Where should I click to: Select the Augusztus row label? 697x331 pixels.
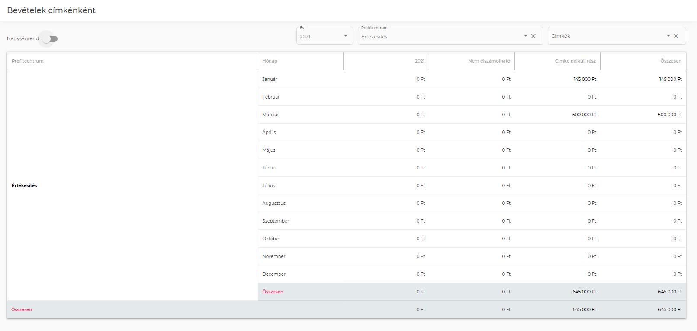point(274,204)
